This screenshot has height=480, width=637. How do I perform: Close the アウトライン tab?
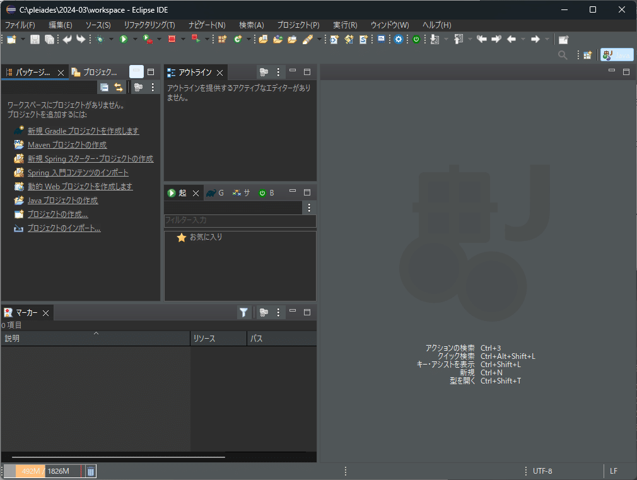(x=219, y=73)
